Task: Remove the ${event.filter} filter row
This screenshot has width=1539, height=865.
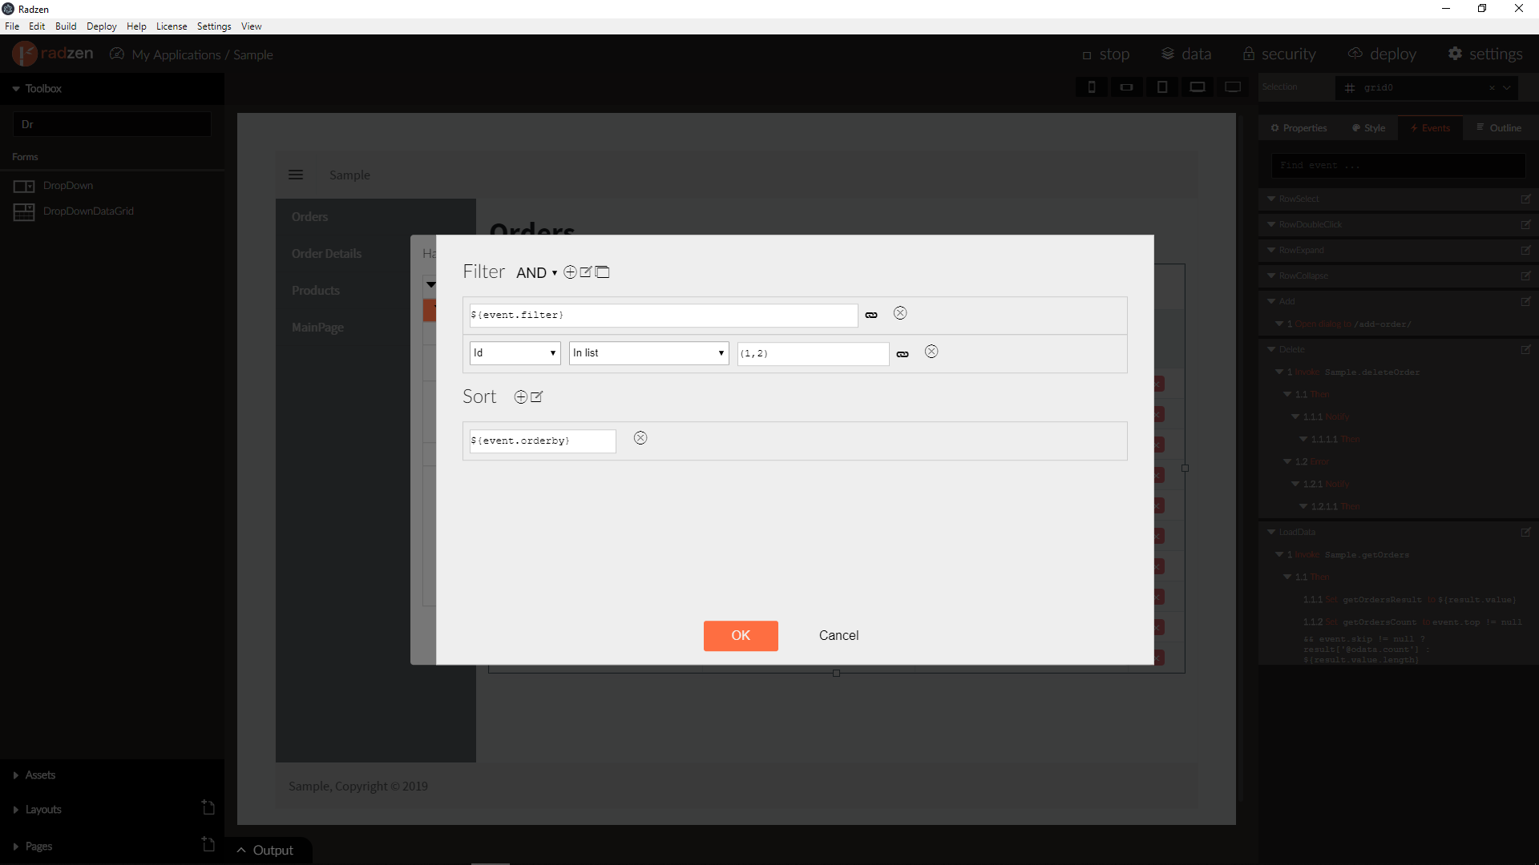Action: point(900,313)
